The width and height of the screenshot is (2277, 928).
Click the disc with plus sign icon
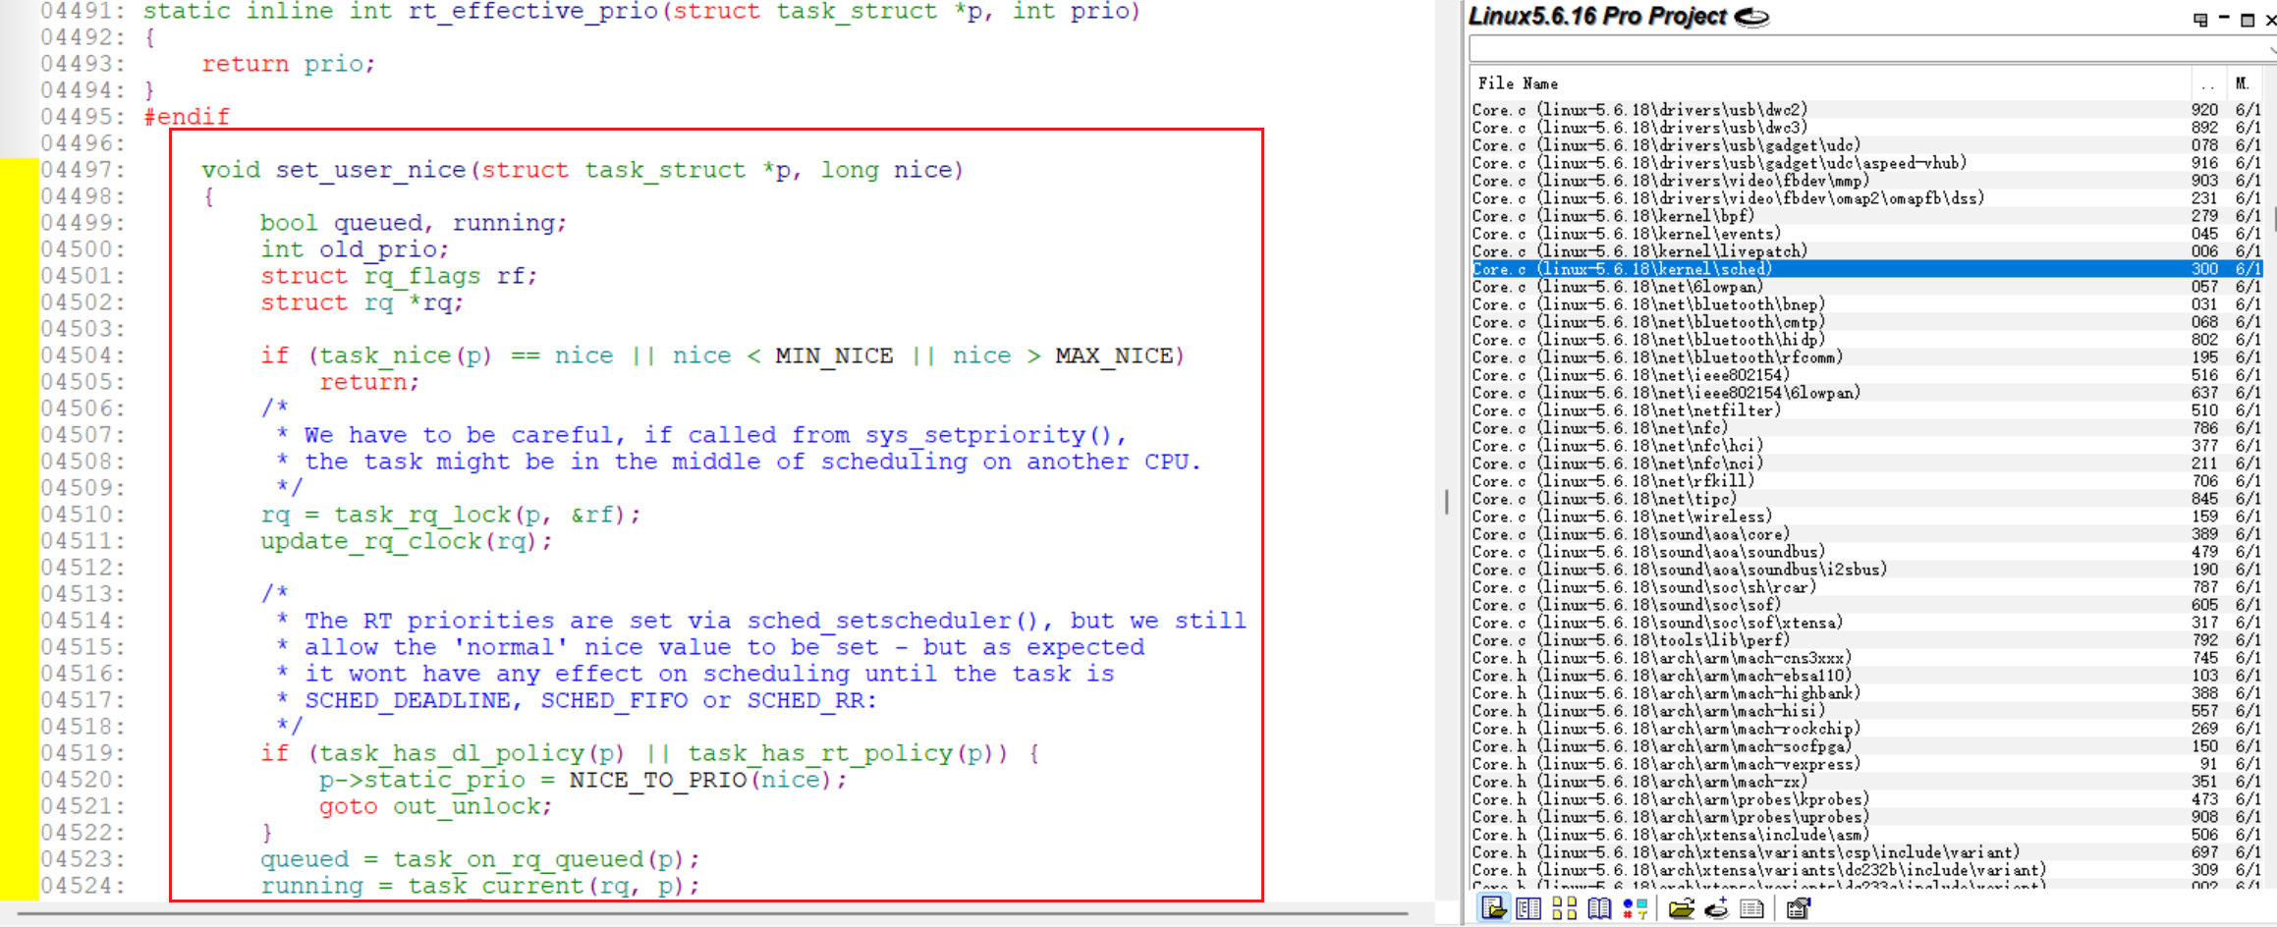tap(1717, 908)
